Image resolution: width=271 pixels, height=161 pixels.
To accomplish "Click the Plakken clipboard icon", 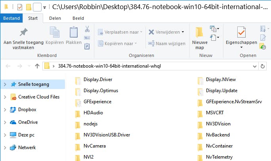I will point(74,32).
